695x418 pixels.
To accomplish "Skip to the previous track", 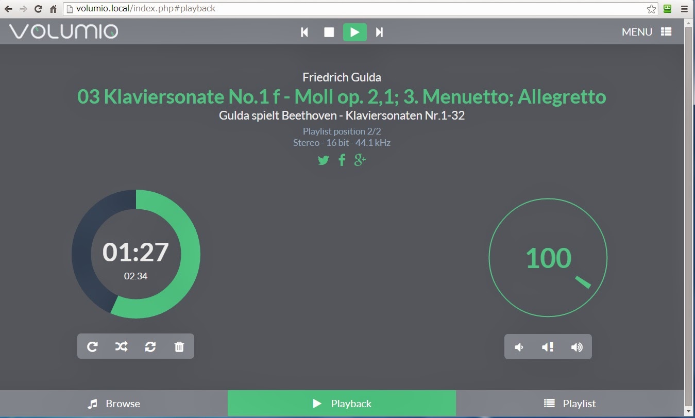I will point(304,32).
